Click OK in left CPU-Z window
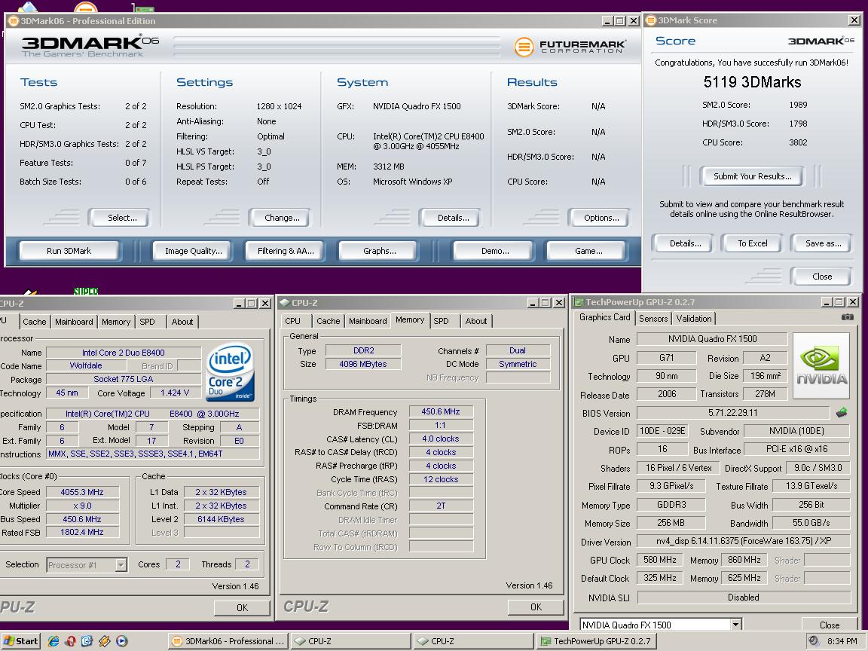This screenshot has height=651, width=868. 242,607
